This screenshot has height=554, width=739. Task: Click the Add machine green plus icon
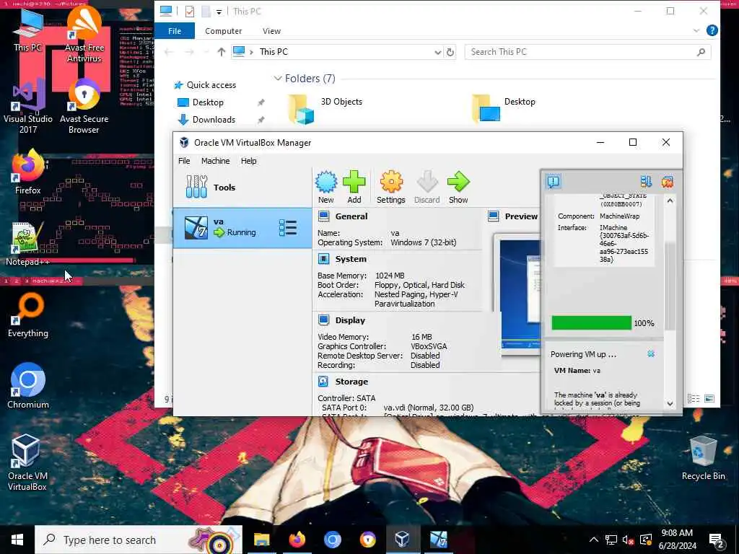[x=354, y=183]
